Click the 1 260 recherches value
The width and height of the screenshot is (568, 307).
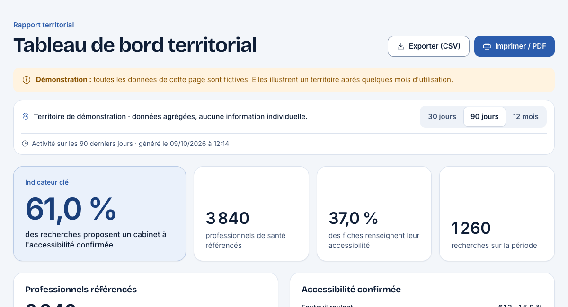(471, 228)
